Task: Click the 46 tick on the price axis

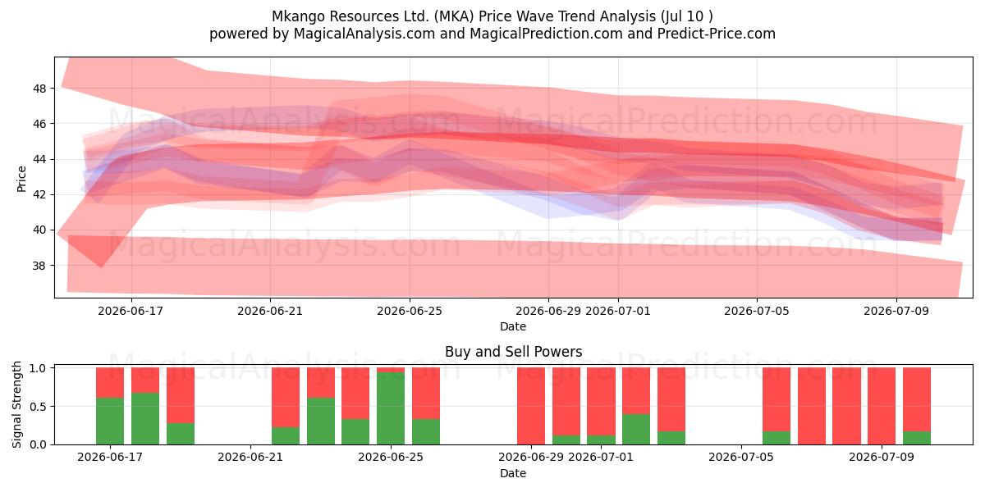Action: tap(41, 124)
